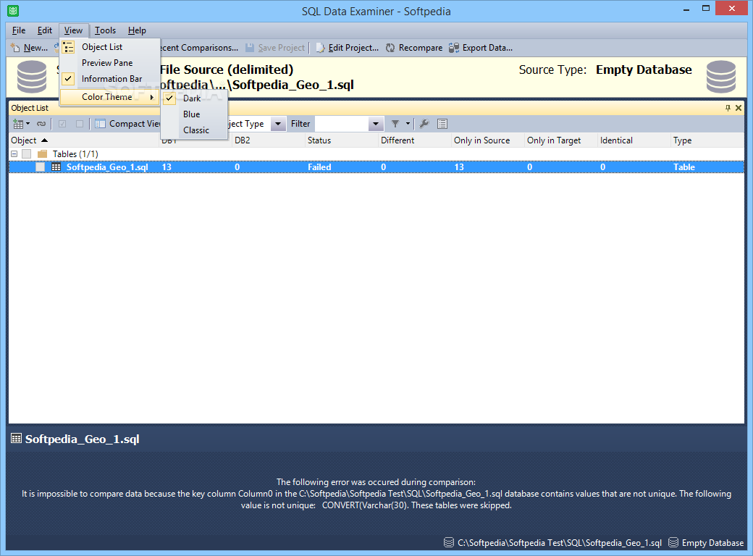The width and height of the screenshot is (753, 556).
Task: Click the uncheck all objects icon
Action: tap(80, 124)
